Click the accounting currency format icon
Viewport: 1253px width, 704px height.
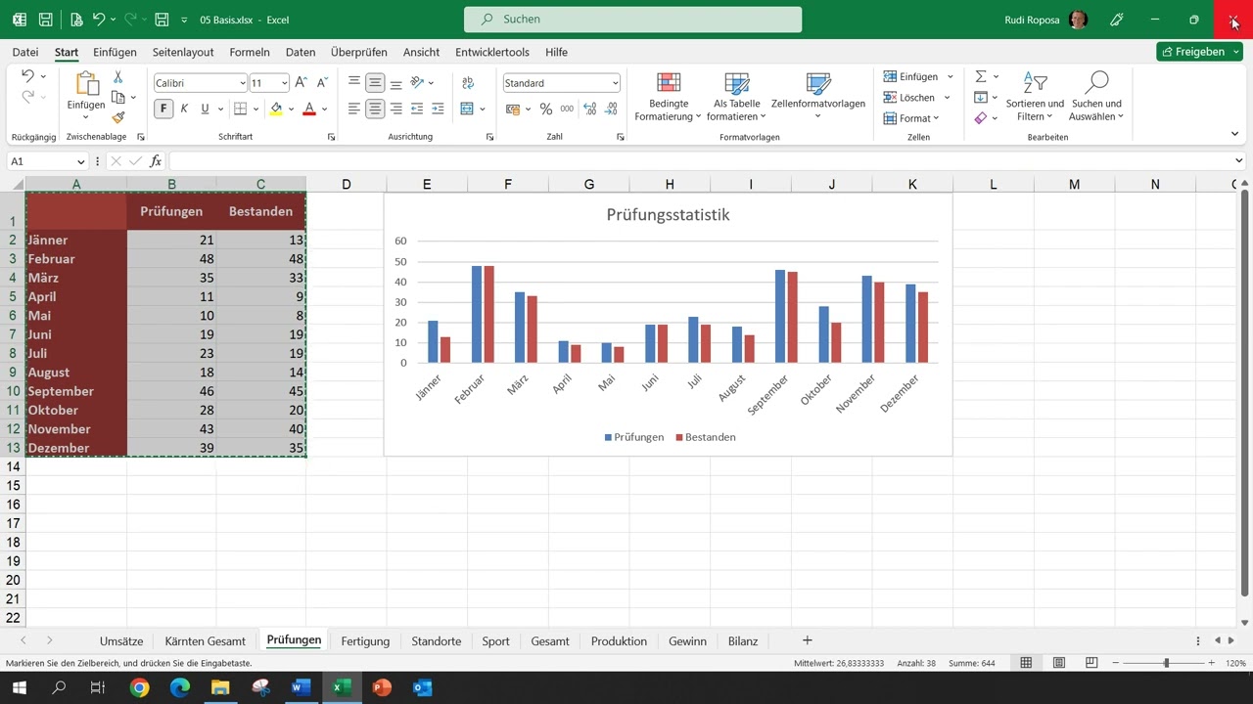point(513,109)
